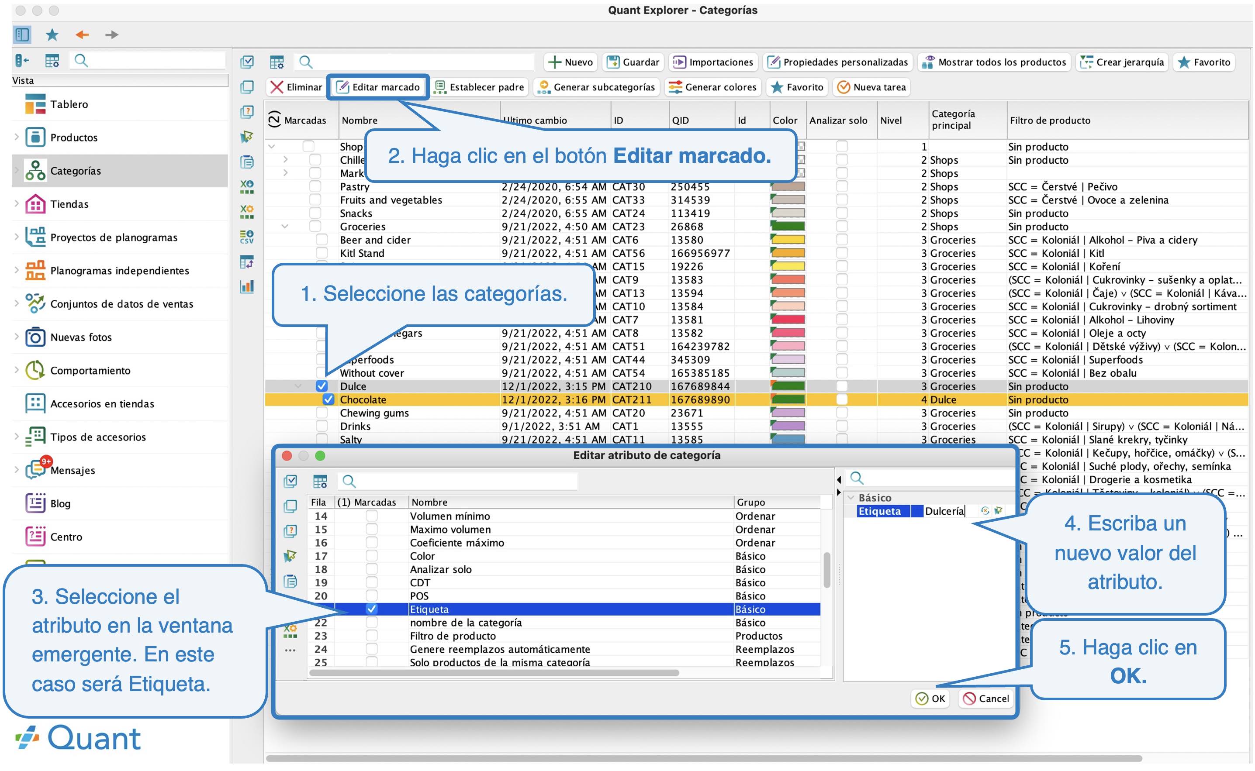
Task: Toggle the sidebar panel icon
Action: click(x=22, y=34)
